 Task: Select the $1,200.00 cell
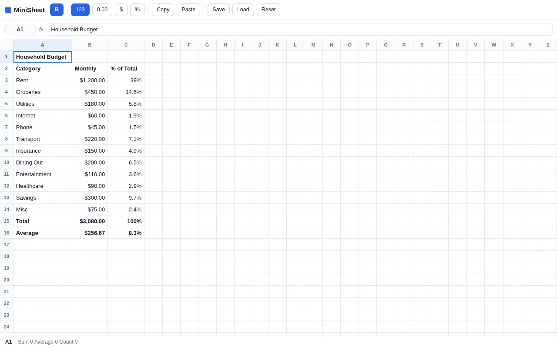coord(90,80)
